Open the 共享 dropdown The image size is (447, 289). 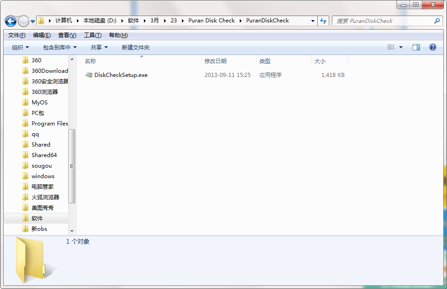(x=99, y=47)
